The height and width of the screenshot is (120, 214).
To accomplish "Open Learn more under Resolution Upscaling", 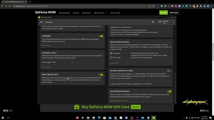I will 114,63.
